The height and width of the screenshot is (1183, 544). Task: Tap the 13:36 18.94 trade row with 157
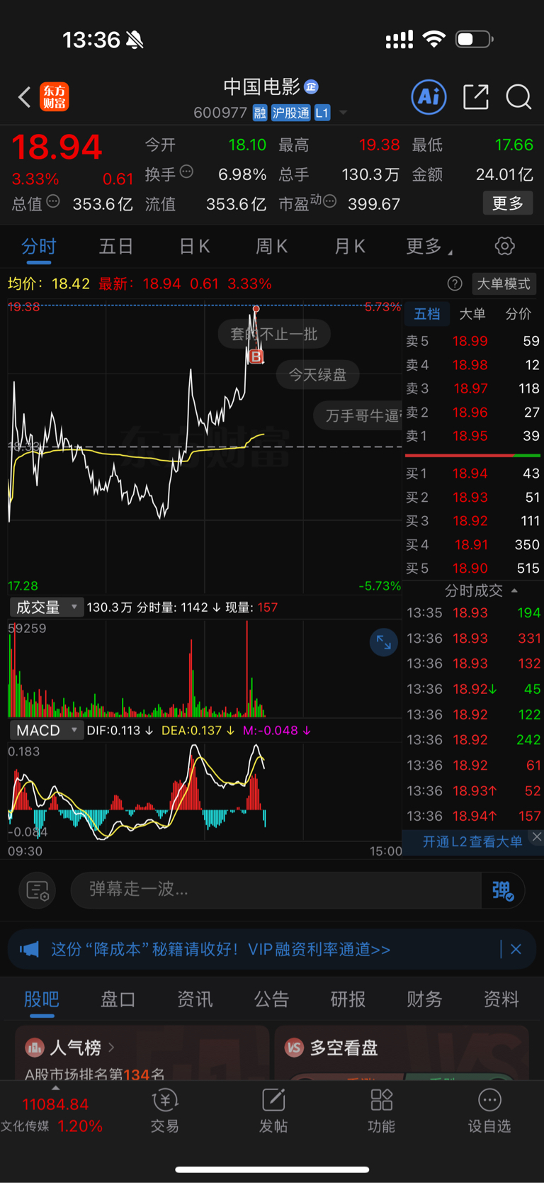click(x=472, y=816)
